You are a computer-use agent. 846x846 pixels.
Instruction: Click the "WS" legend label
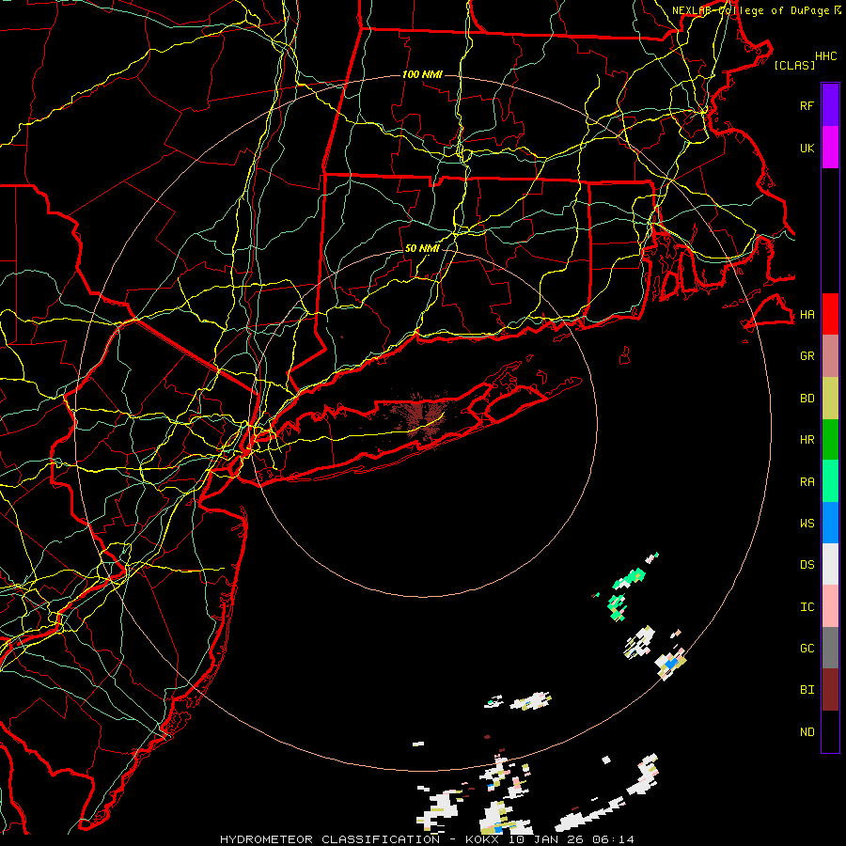(807, 524)
